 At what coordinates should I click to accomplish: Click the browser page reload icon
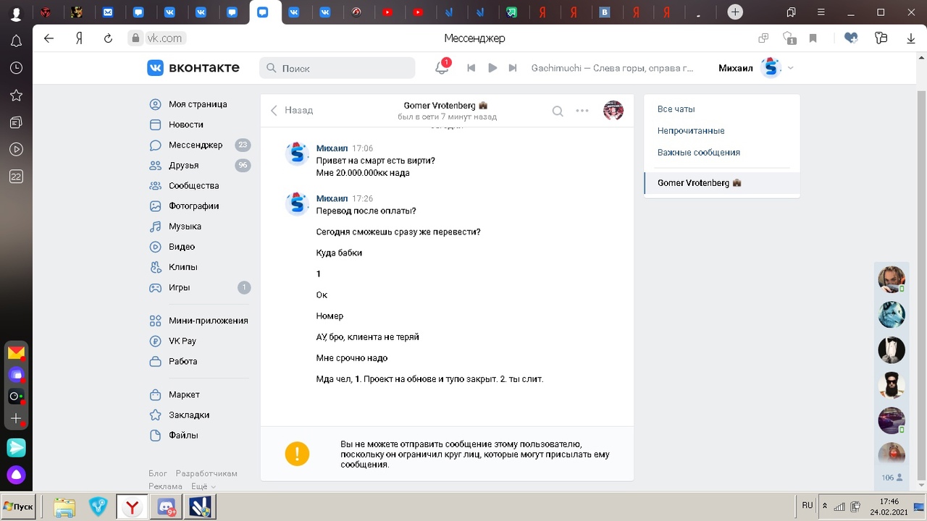[108, 38]
